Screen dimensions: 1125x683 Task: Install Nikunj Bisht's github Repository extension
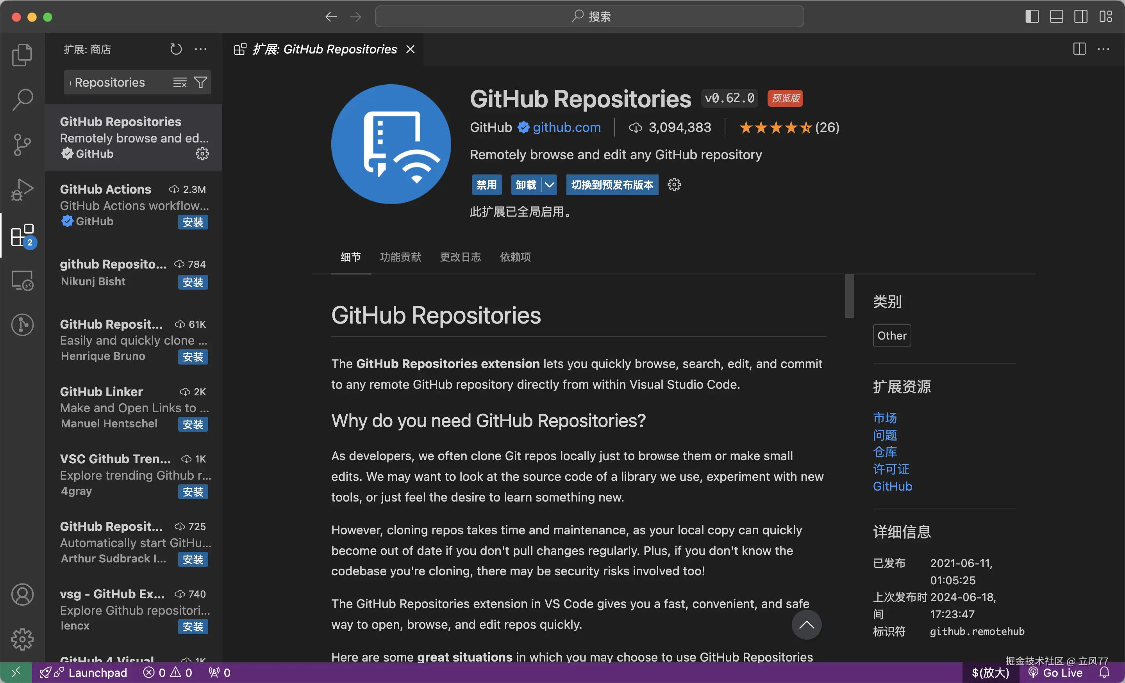(x=193, y=282)
